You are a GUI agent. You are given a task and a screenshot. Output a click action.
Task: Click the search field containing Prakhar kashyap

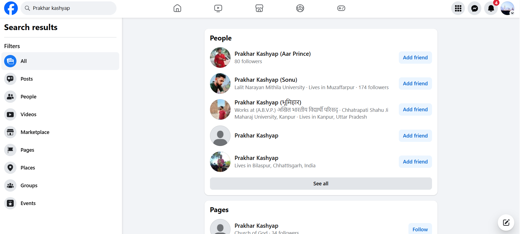72,8
